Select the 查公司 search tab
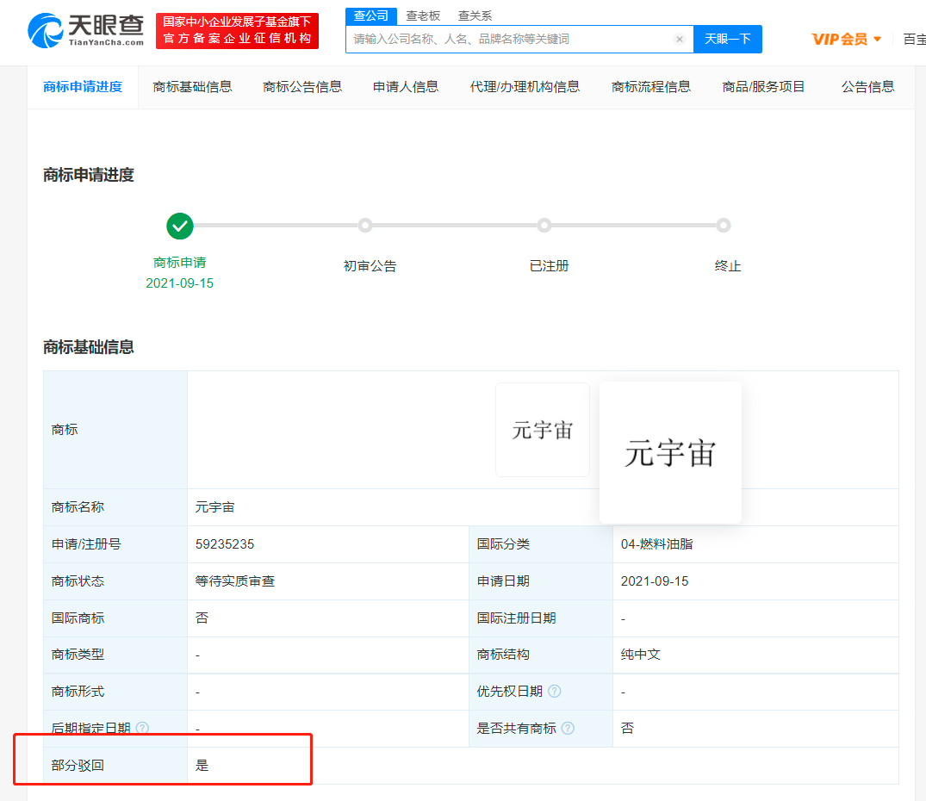This screenshot has height=801, width=926. click(x=371, y=16)
